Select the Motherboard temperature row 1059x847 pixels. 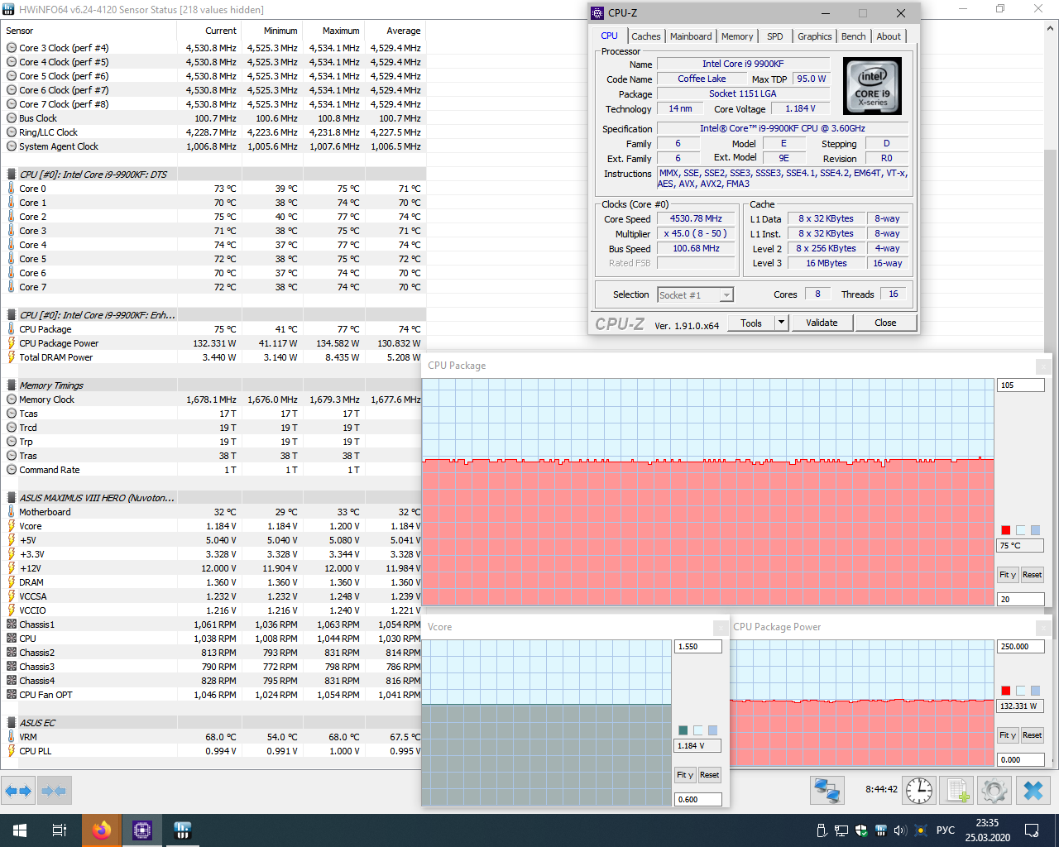[213, 512]
